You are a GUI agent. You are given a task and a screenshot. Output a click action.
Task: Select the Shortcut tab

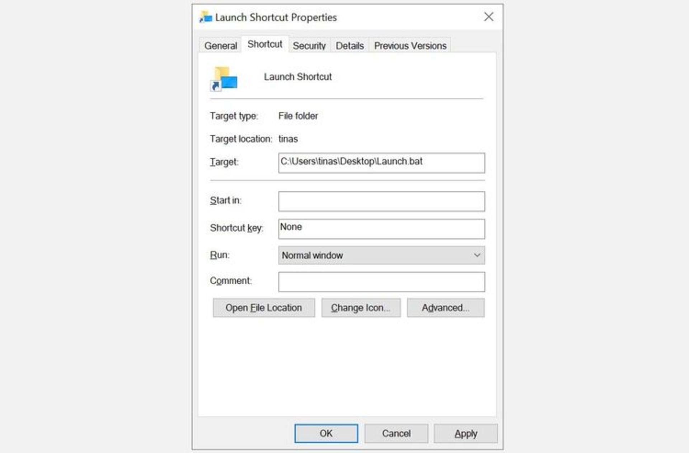coord(265,44)
